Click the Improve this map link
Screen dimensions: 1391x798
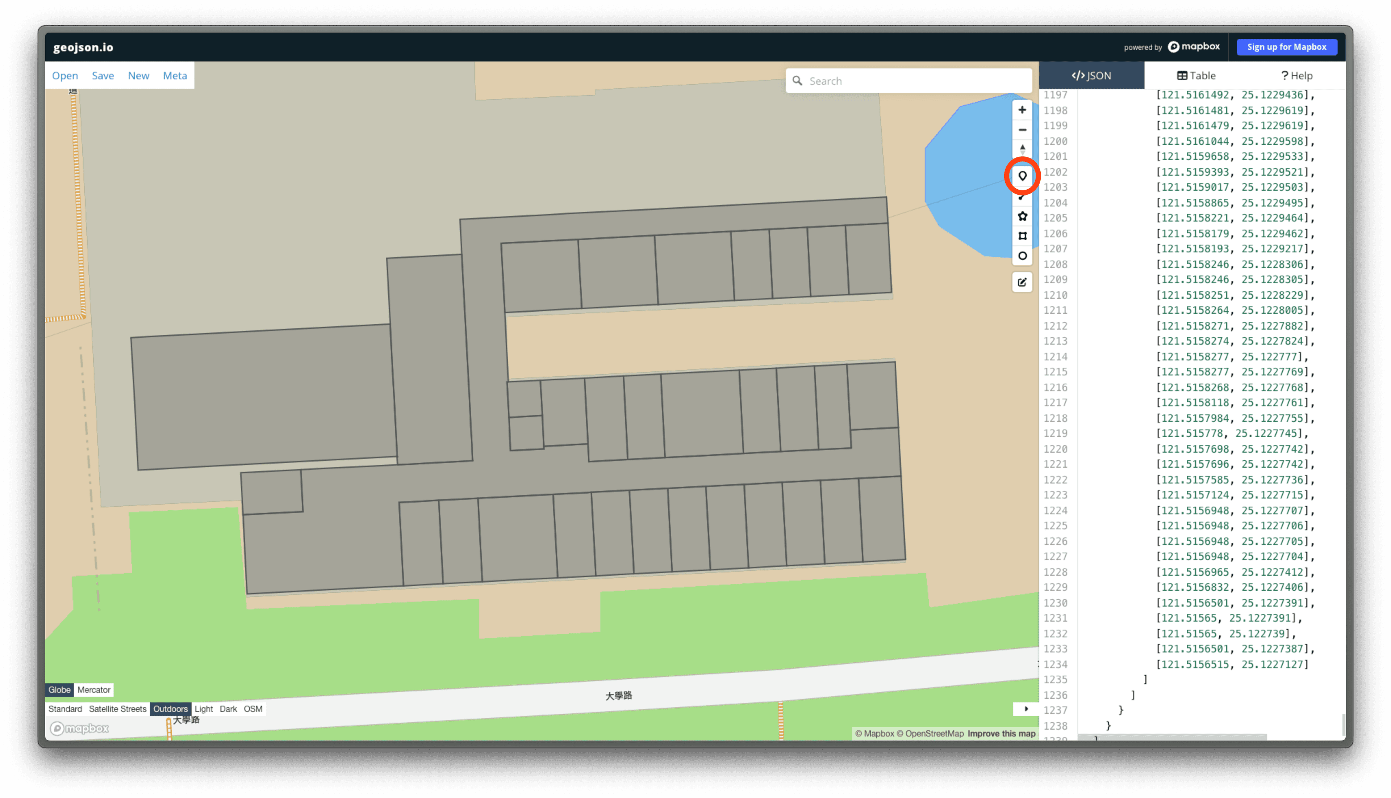coord(1001,733)
